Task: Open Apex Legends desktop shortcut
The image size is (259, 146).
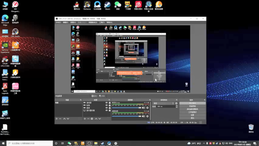Action: [5, 89]
